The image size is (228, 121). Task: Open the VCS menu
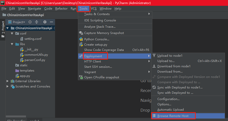[94, 9]
